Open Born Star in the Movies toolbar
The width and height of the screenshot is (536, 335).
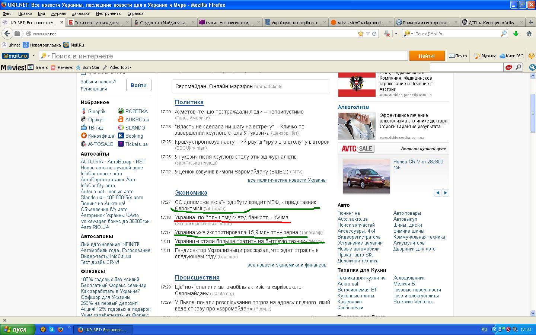coord(87,67)
